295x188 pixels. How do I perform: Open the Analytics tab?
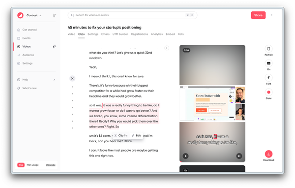(x=157, y=34)
